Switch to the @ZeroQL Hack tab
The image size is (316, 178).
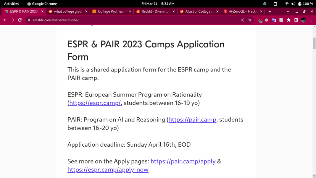pyautogui.click(x=242, y=11)
